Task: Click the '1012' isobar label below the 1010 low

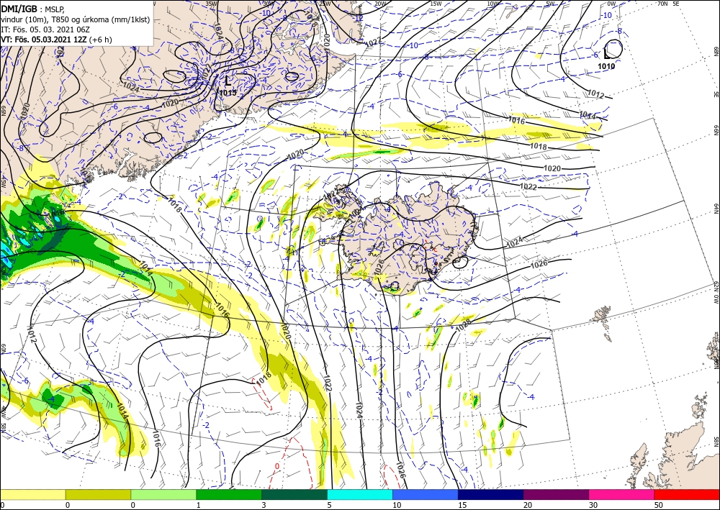Action: pyautogui.click(x=595, y=94)
